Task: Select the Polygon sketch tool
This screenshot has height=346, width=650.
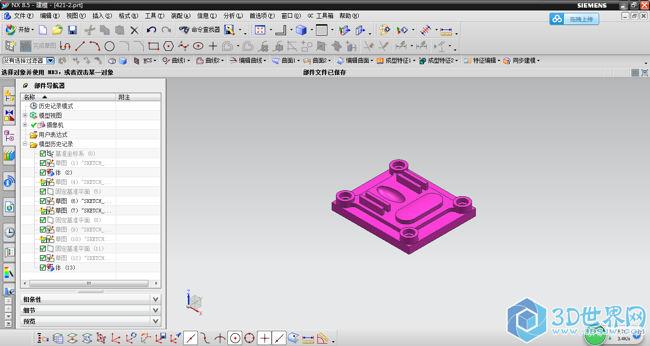Action: (168, 46)
